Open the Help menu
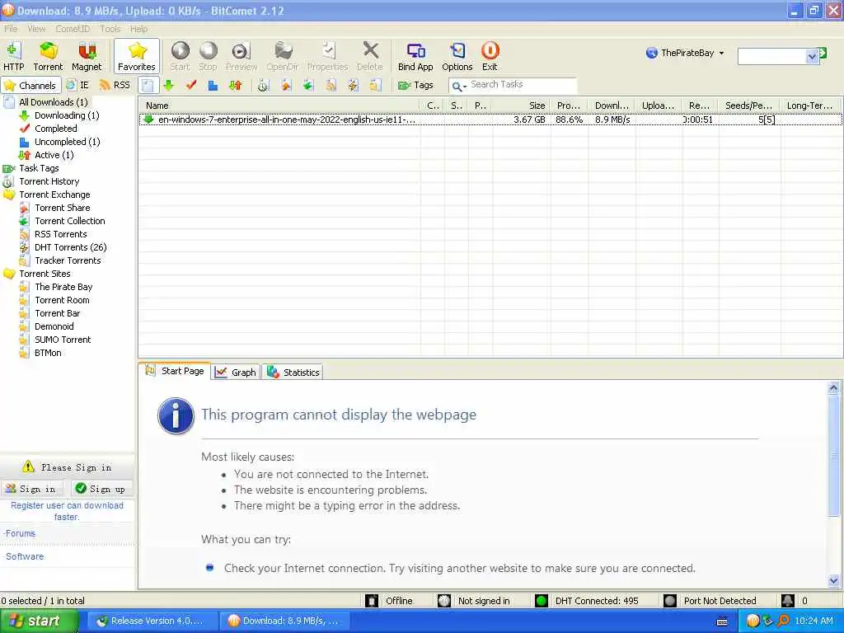Image resolution: width=844 pixels, height=633 pixels. (138, 29)
